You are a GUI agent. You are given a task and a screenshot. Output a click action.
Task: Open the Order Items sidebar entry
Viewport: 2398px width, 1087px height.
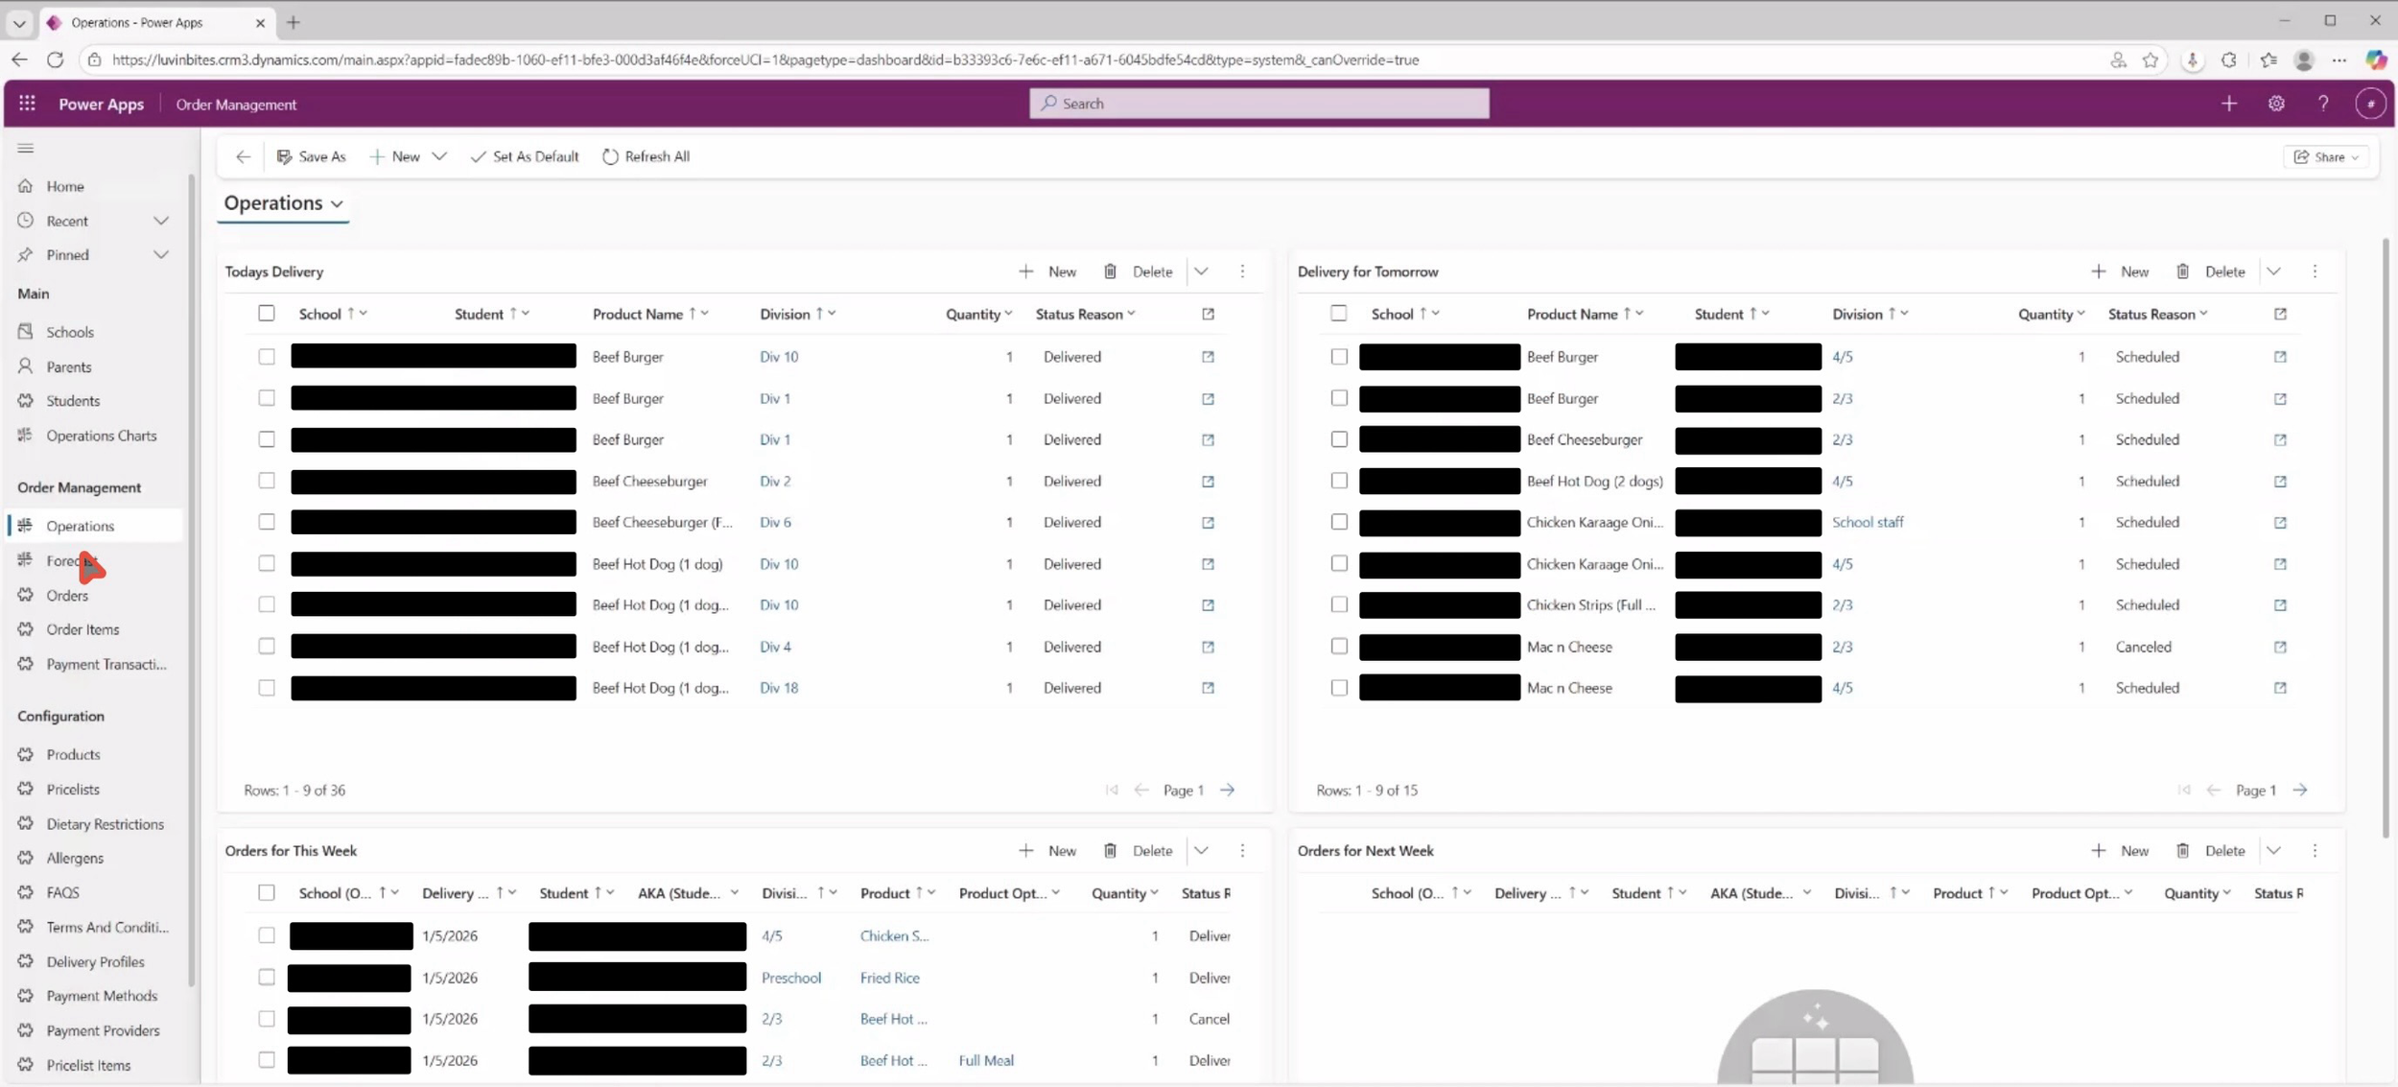pos(82,629)
